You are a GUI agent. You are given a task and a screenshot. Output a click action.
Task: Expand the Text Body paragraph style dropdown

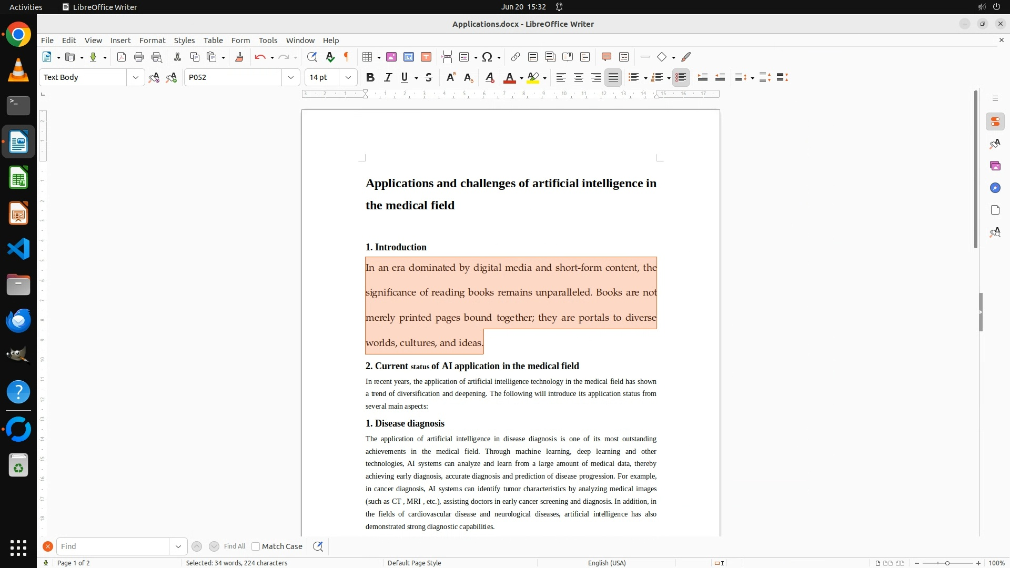[x=136, y=77]
